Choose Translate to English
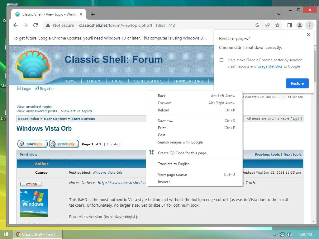Viewport: 319px width, 239px height. click(x=194, y=164)
